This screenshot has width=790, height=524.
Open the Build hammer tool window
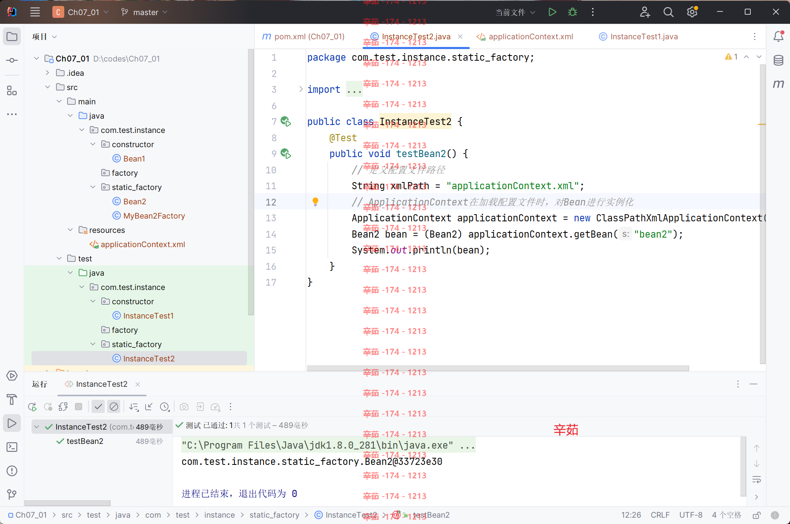[x=12, y=399]
